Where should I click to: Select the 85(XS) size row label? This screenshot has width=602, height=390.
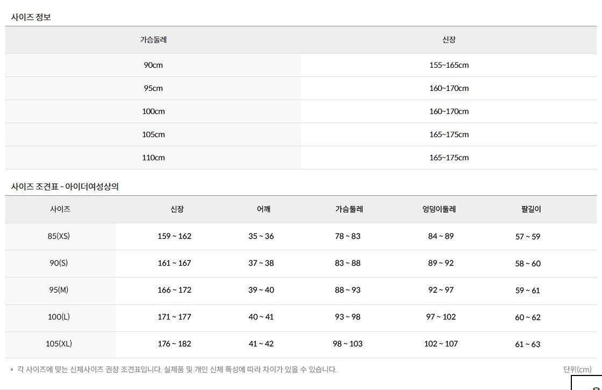(x=59, y=236)
